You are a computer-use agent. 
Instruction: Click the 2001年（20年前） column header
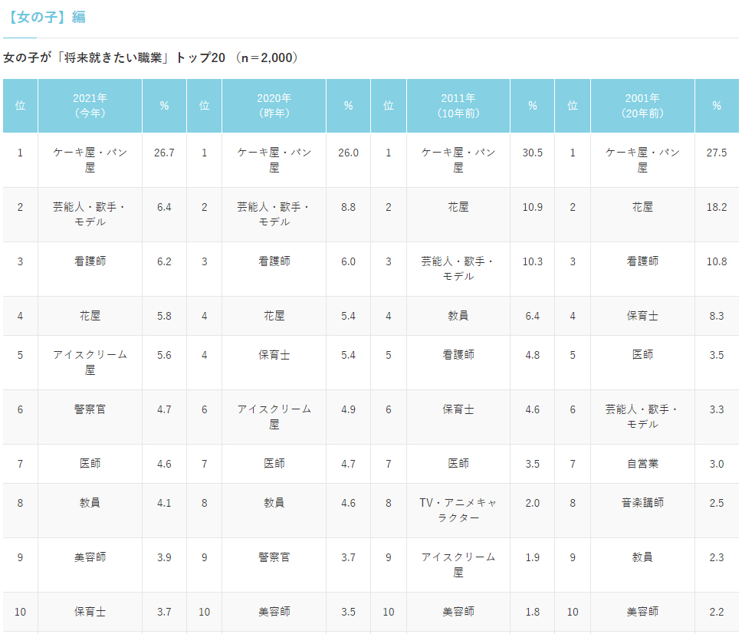642,105
